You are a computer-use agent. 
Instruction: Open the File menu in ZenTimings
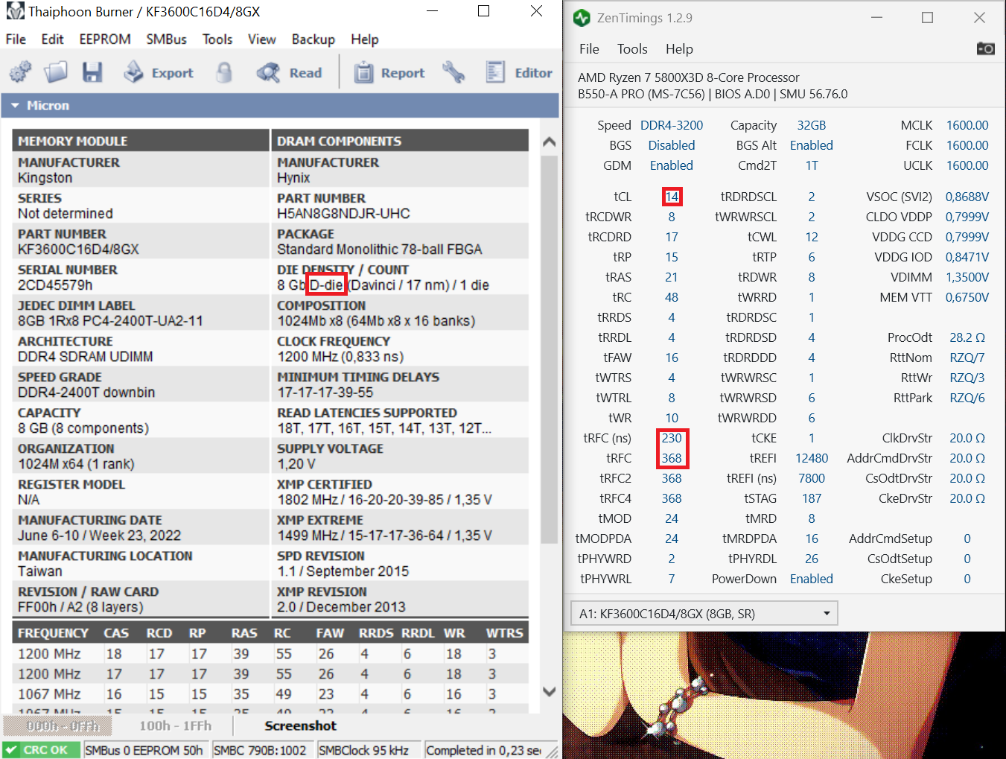pyautogui.click(x=589, y=49)
